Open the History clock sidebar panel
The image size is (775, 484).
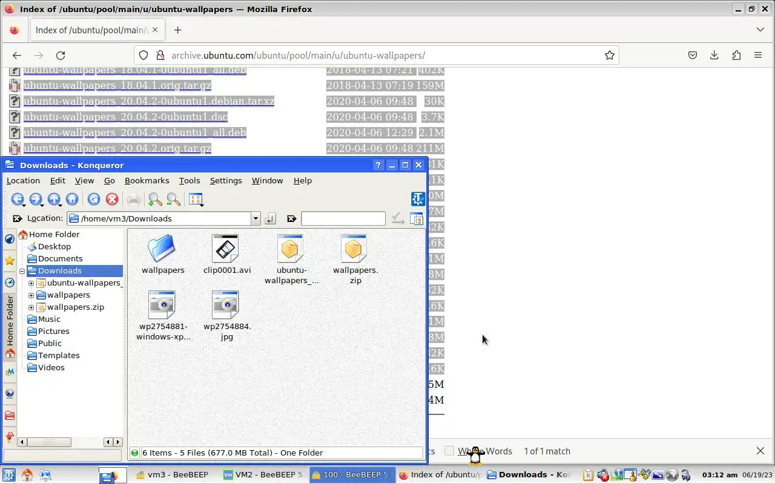pyautogui.click(x=10, y=283)
